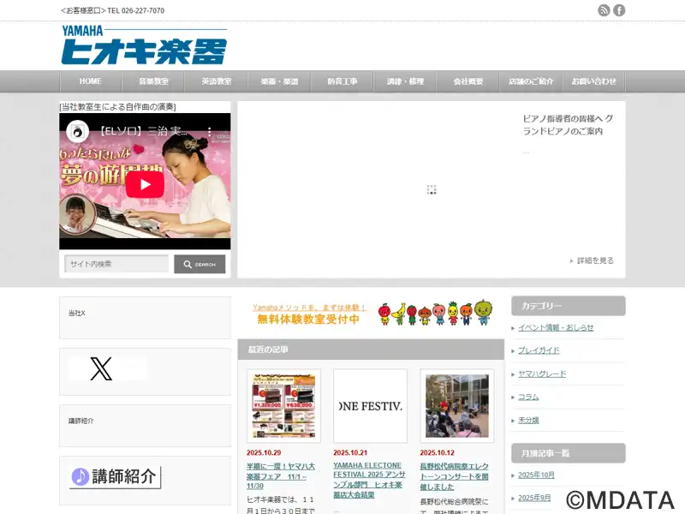Click the 当社X widget heading
685x514 pixels.
77,314
